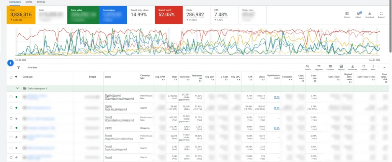The image size is (392, 162).
Task: Collapse the chart with the up chevron
Action: [x=384, y=67]
